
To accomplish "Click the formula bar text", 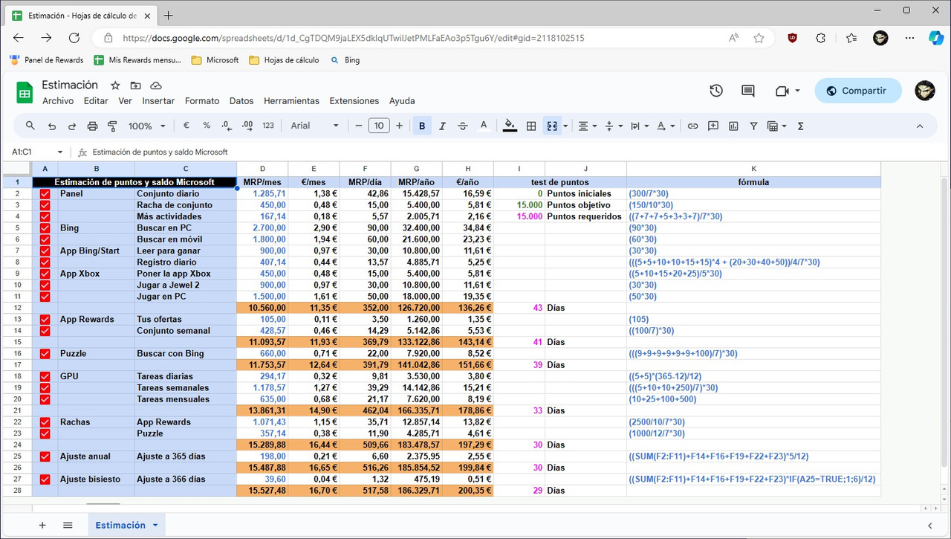I will [160, 152].
